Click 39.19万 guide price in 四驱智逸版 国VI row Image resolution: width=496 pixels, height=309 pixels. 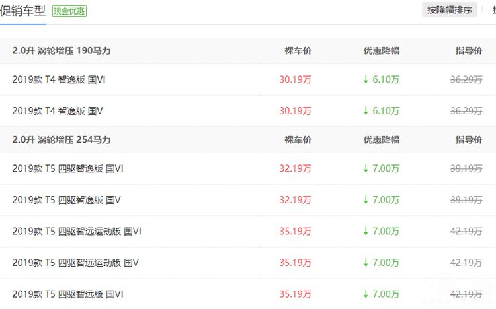coord(466,168)
